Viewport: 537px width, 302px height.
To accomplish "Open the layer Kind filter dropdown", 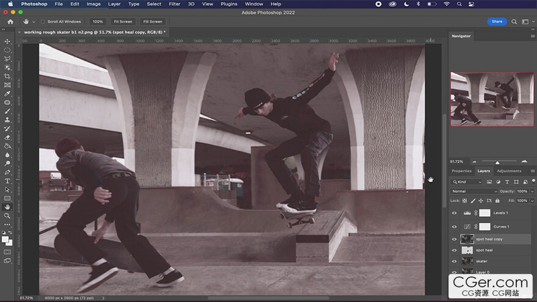I will [466, 182].
